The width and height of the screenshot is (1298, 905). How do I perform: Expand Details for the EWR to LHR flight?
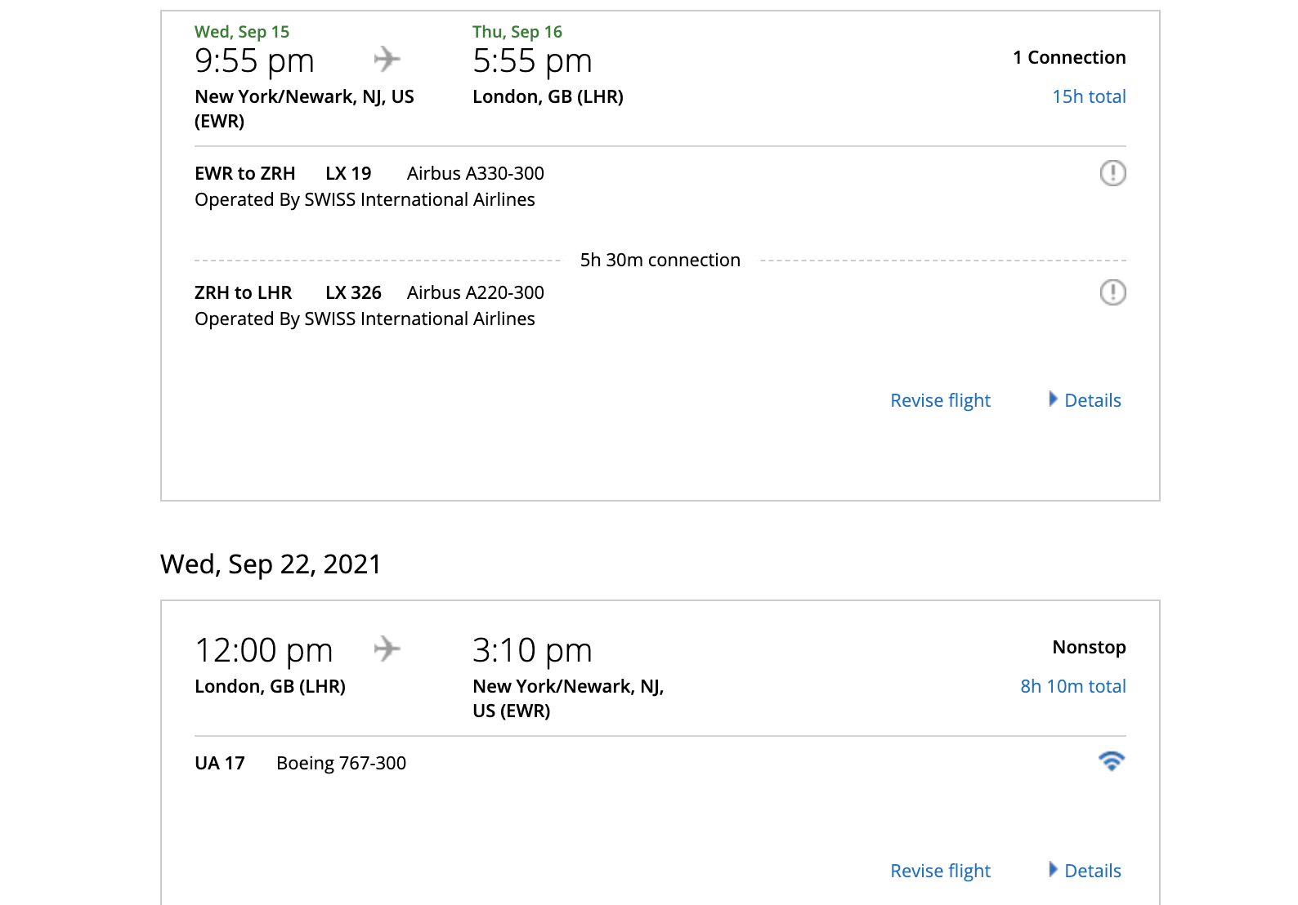(x=1085, y=400)
